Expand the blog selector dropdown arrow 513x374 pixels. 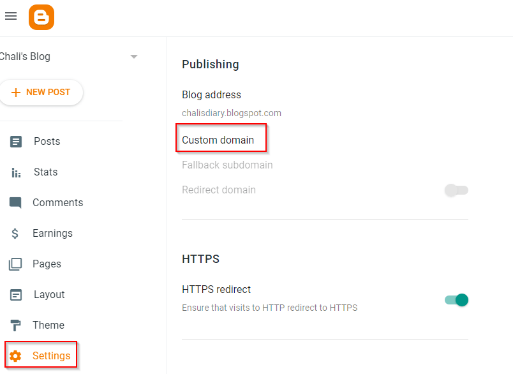click(134, 57)
